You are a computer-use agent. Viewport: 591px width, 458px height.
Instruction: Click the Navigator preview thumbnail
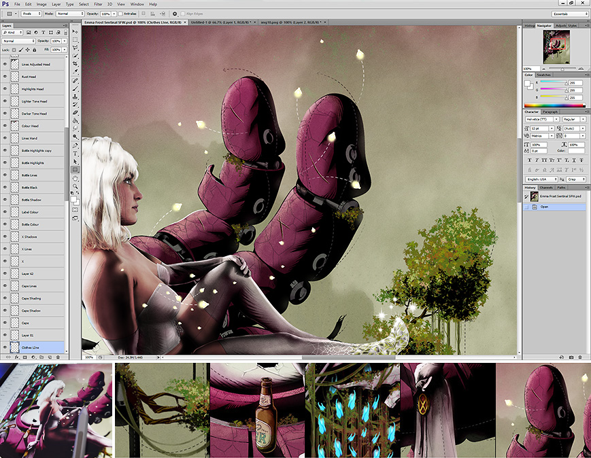pyautogui.click(x=556, y=47)
